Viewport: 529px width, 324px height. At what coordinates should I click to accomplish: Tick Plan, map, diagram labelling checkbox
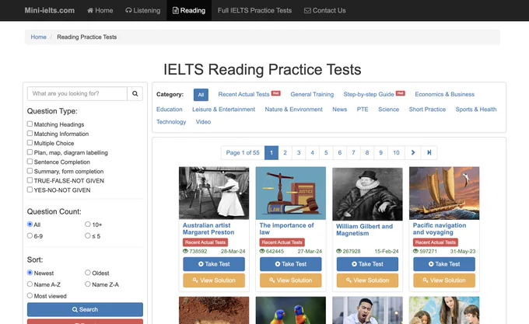[x=30, y=152]
